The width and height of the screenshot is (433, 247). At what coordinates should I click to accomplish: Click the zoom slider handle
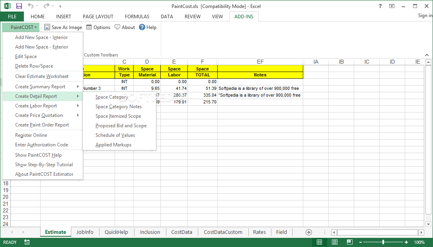383,242
